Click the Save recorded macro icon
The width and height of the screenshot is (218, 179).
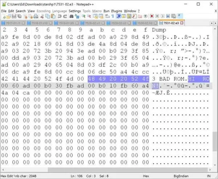pyautogui.click(x=174, y=16)
